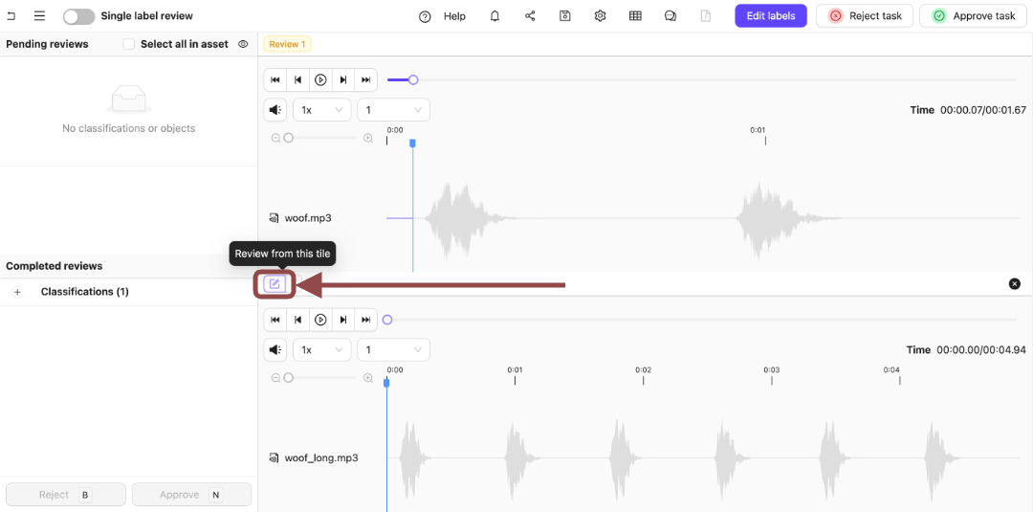Open the '1' dropdown for woof.mp3
This screenshot has height=512, width=1033.
393,110
